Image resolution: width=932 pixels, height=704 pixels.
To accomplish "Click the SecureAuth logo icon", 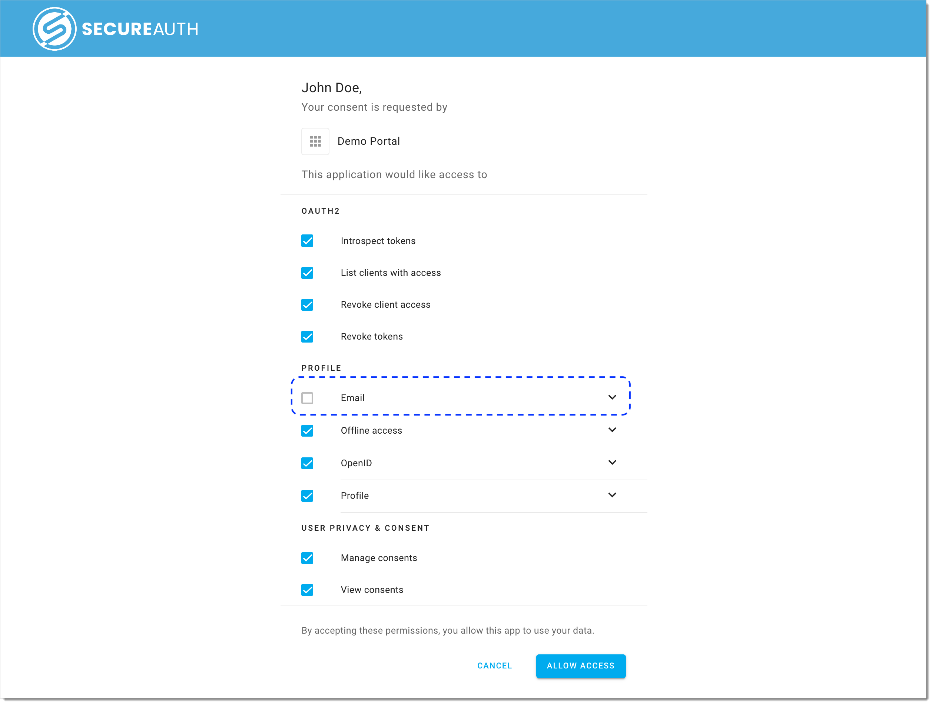I will [54, 29].
